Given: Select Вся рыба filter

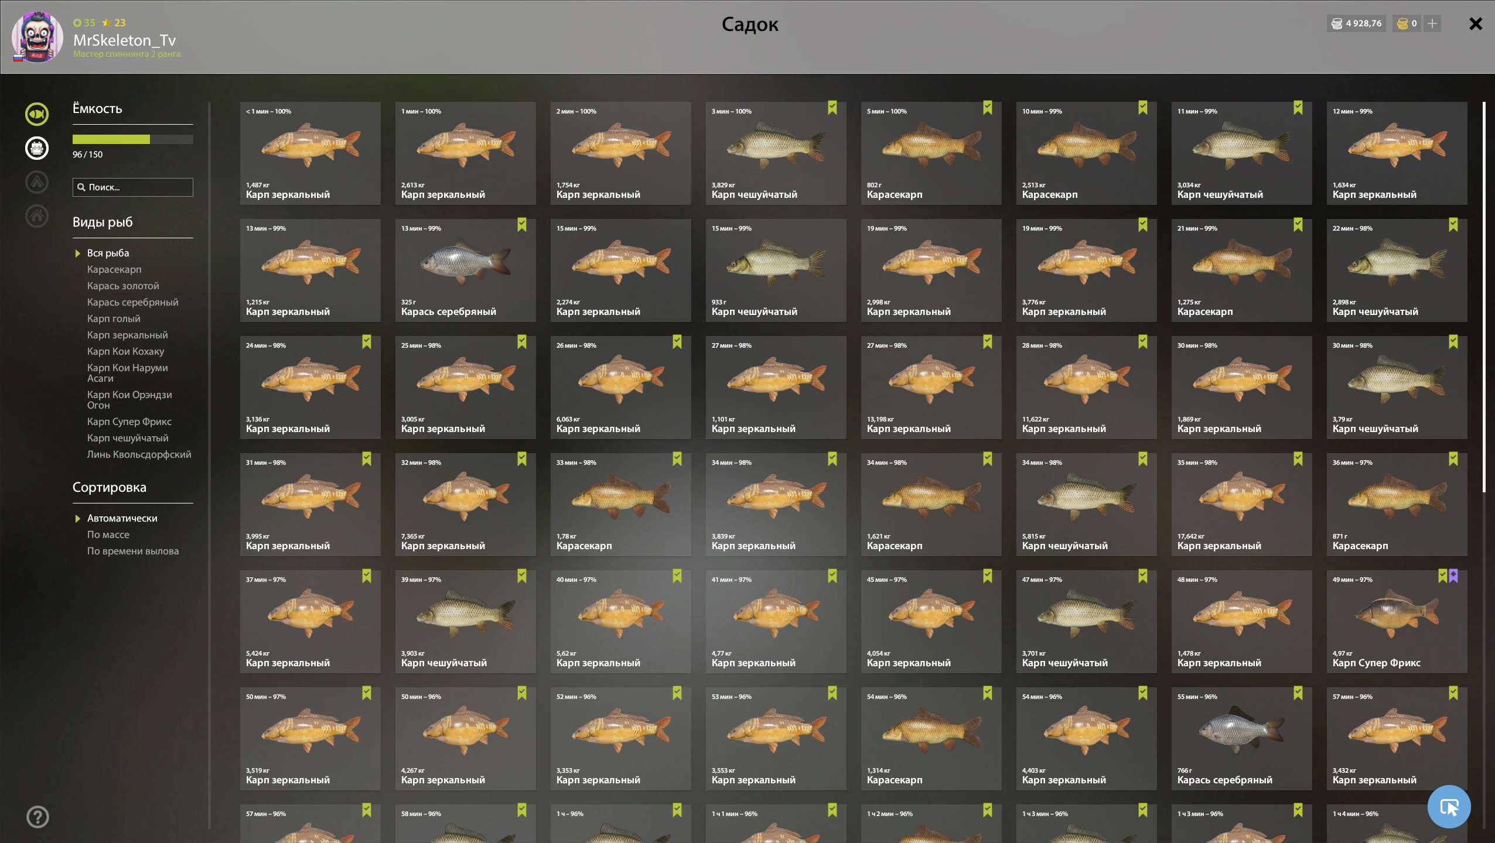Looking at the screenshot, I should pos(108,253).
